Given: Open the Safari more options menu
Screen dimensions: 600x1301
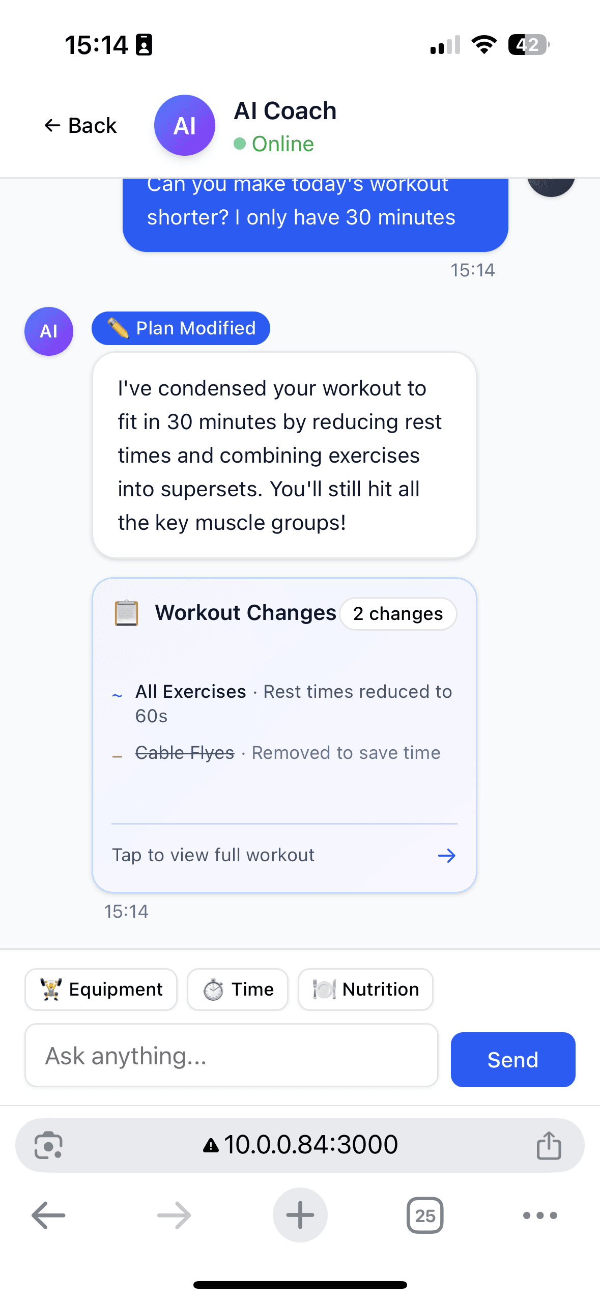Looking at the screenshot, I should pos(540,1215).
